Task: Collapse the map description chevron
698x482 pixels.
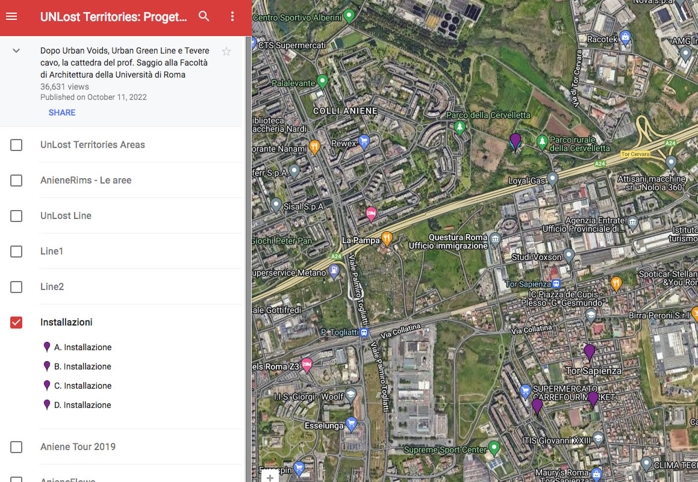Action: [16, 51]
